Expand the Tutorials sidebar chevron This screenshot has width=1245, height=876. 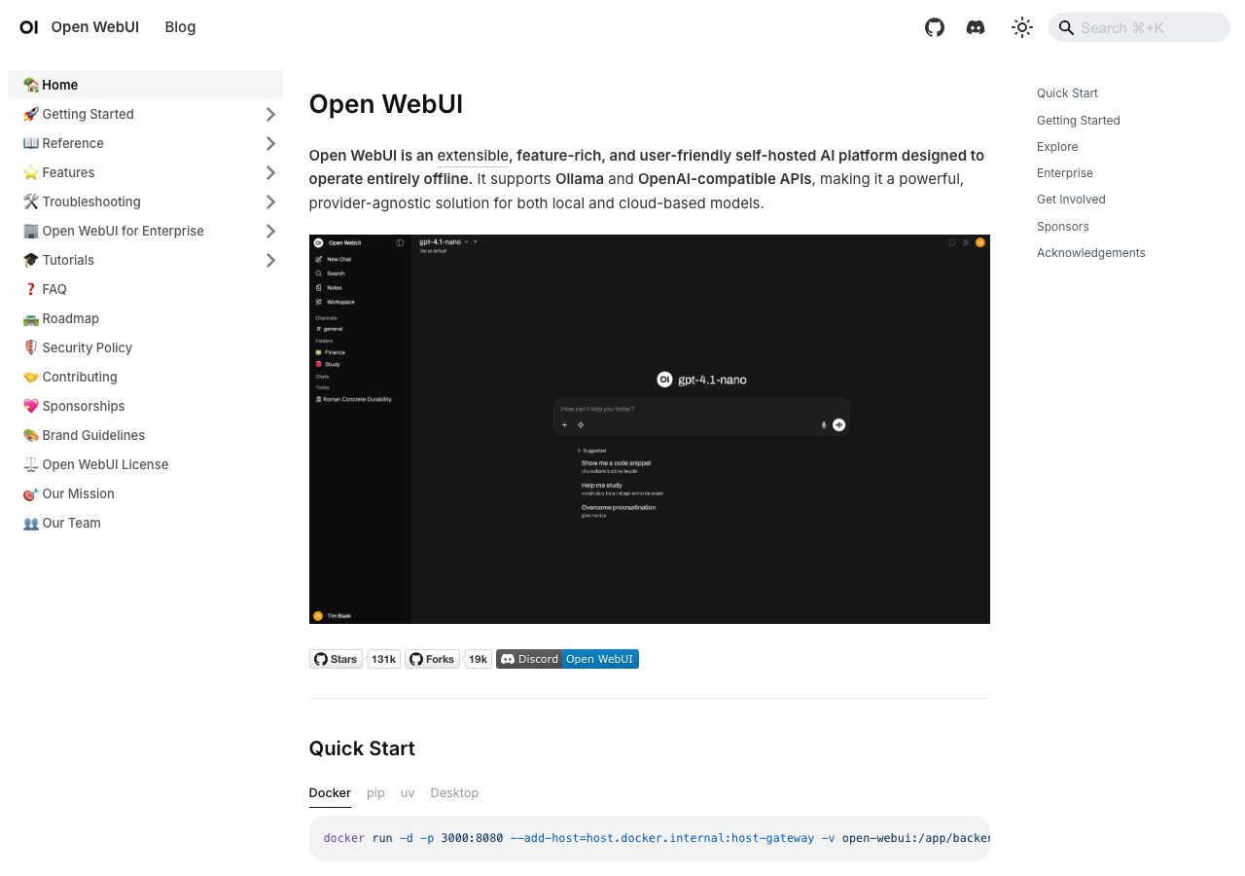[x=270, y=260]
